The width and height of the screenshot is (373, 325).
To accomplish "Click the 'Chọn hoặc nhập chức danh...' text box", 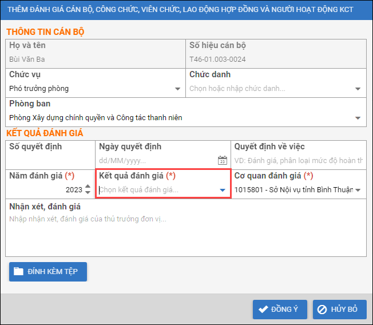I will coord(269,89).
